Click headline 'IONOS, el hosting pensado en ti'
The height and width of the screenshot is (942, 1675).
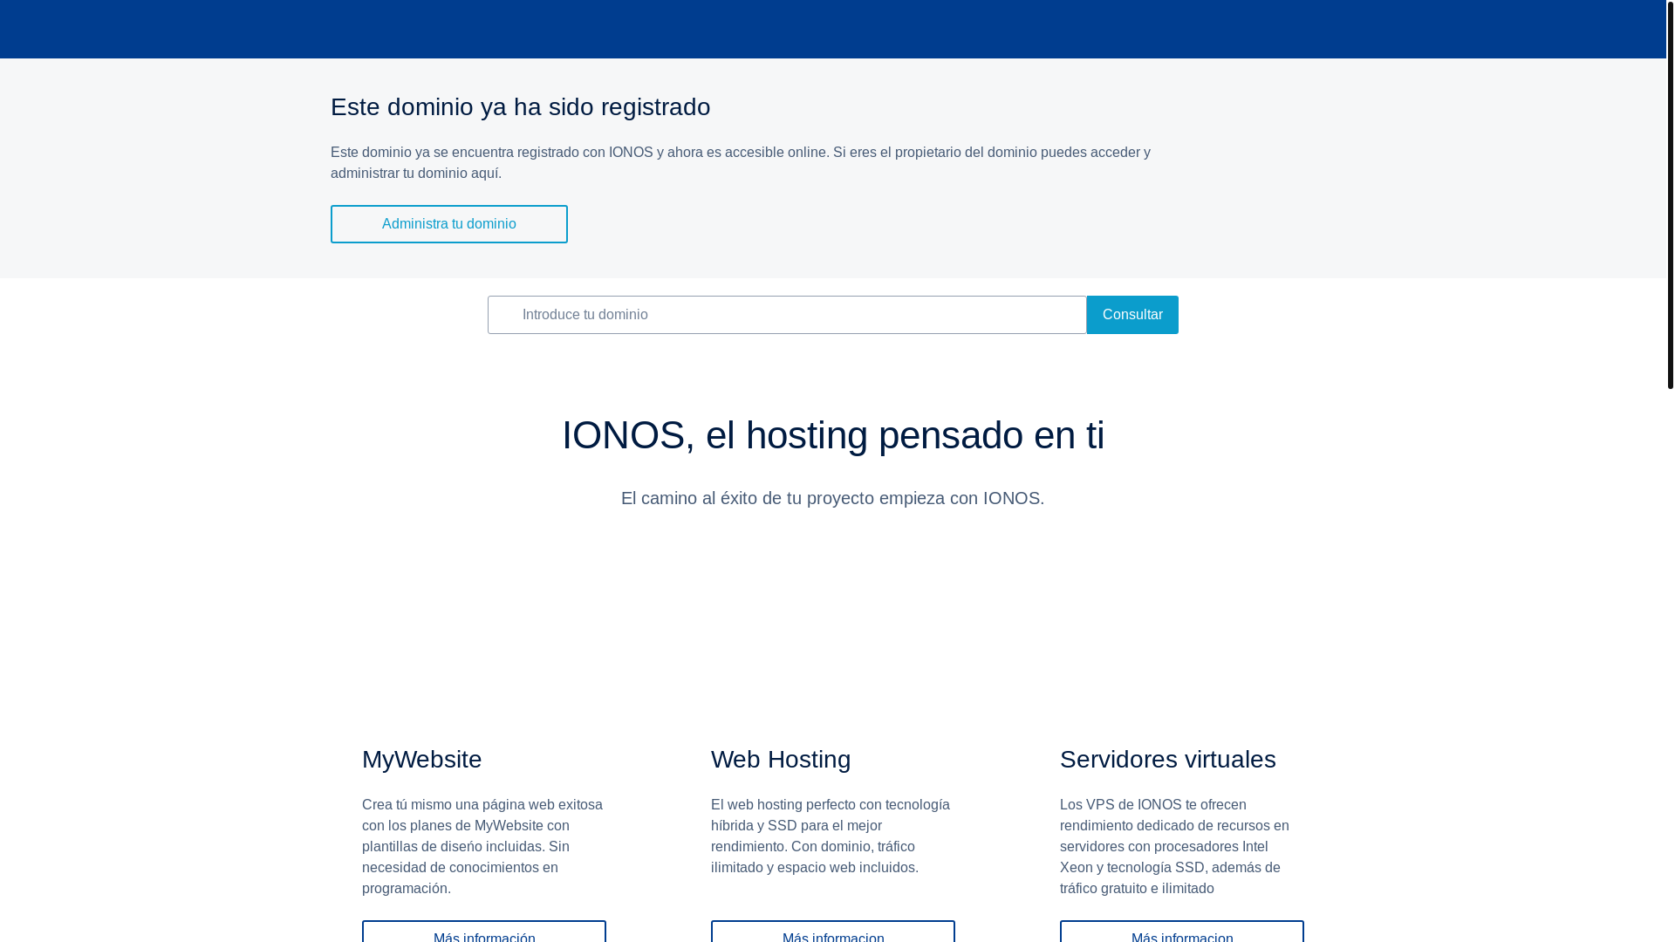[x=833, y=435]
